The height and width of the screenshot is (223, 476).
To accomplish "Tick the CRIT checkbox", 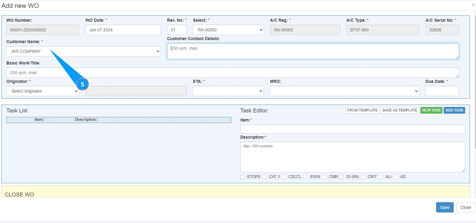I will [x=363, y=177].
